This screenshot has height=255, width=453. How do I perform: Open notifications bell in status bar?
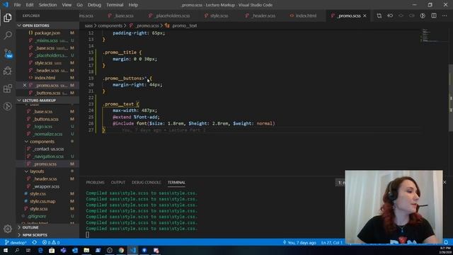[x=446, y=242]
